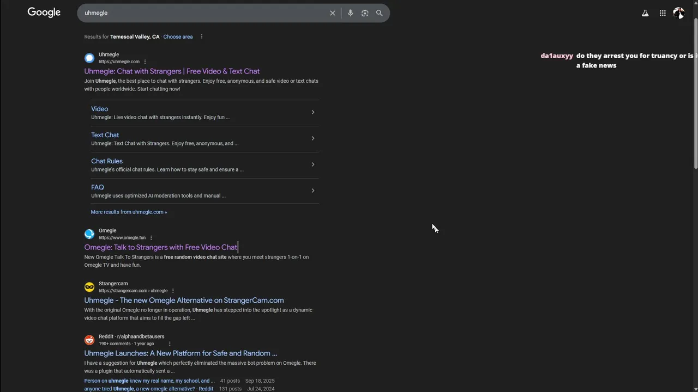Open 'Uhmegle Launches: A New Platform' result

(x=180, y=353)
